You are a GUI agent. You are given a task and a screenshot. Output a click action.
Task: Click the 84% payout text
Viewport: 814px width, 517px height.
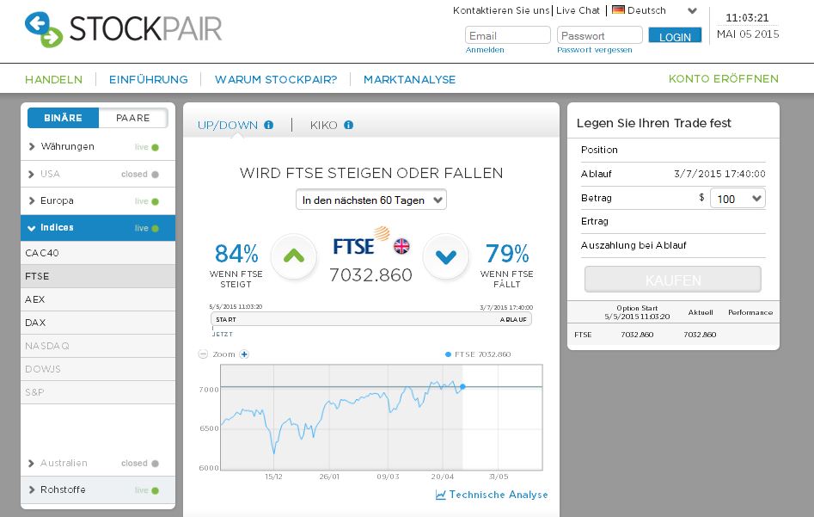tap(236, 254)
